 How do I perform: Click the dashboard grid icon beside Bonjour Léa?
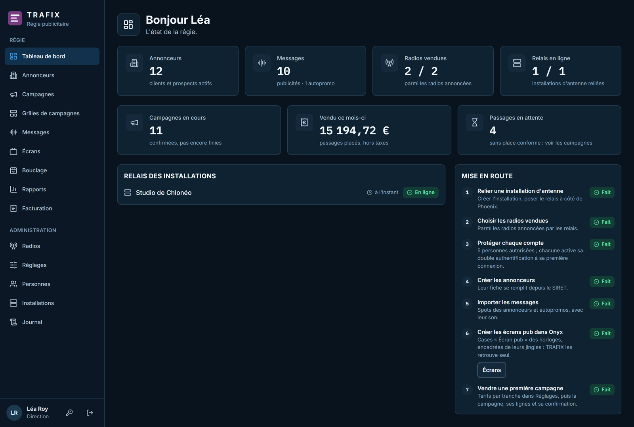coord(128,25)
